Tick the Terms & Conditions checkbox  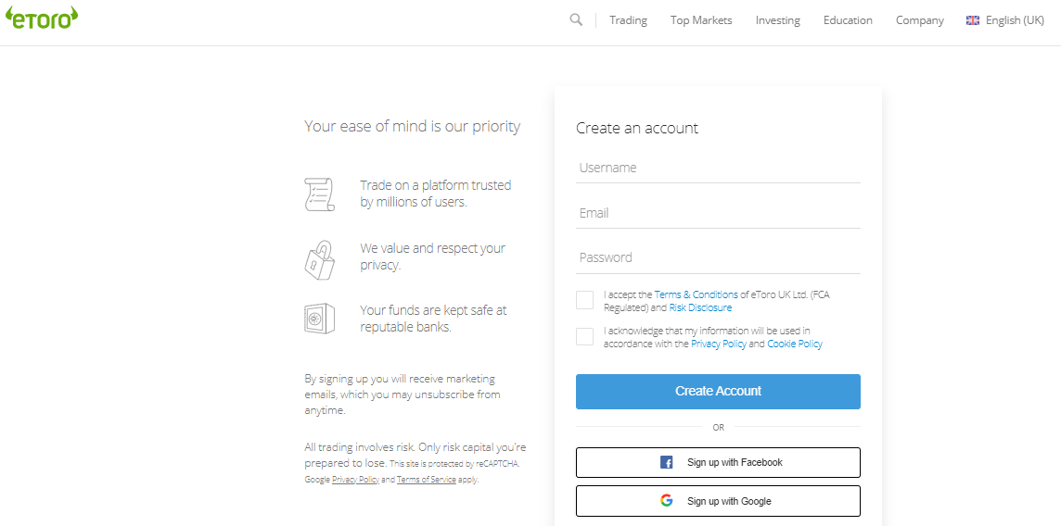(584, 300)
